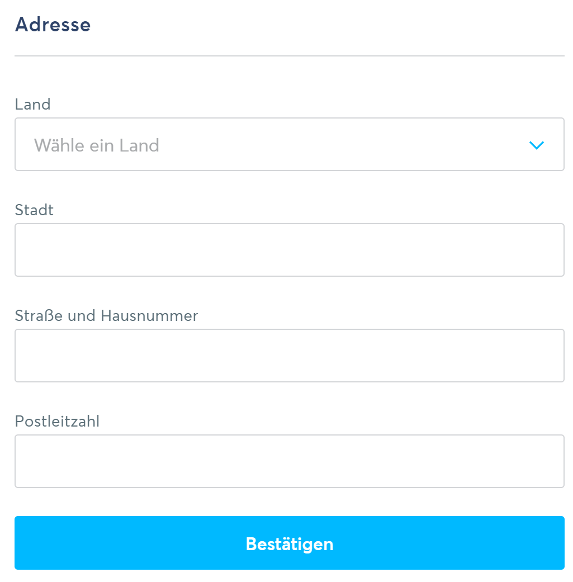
Task: Focus the Stadt input field
Action: pyautogui.click(x=289, y=250)
